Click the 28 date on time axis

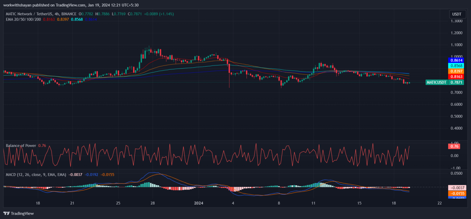coord(152,204)
